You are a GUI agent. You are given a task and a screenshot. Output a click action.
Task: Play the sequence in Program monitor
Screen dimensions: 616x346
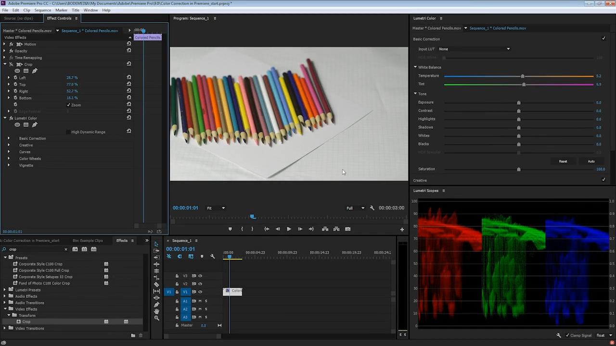click(x=289, y=229)
